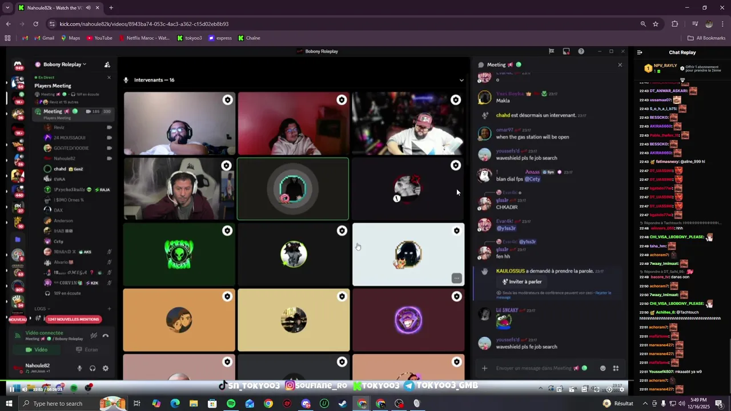Mute the Nahoule82k tab audio
The width and height of the screenshot is (731, 411).
coord(89,8)
